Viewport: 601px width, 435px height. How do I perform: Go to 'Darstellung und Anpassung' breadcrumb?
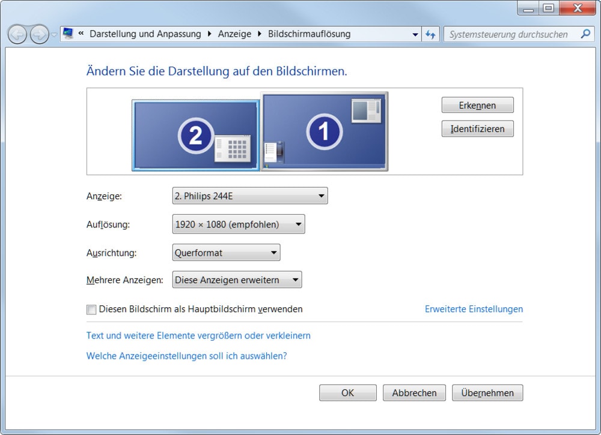coord(145,34)
